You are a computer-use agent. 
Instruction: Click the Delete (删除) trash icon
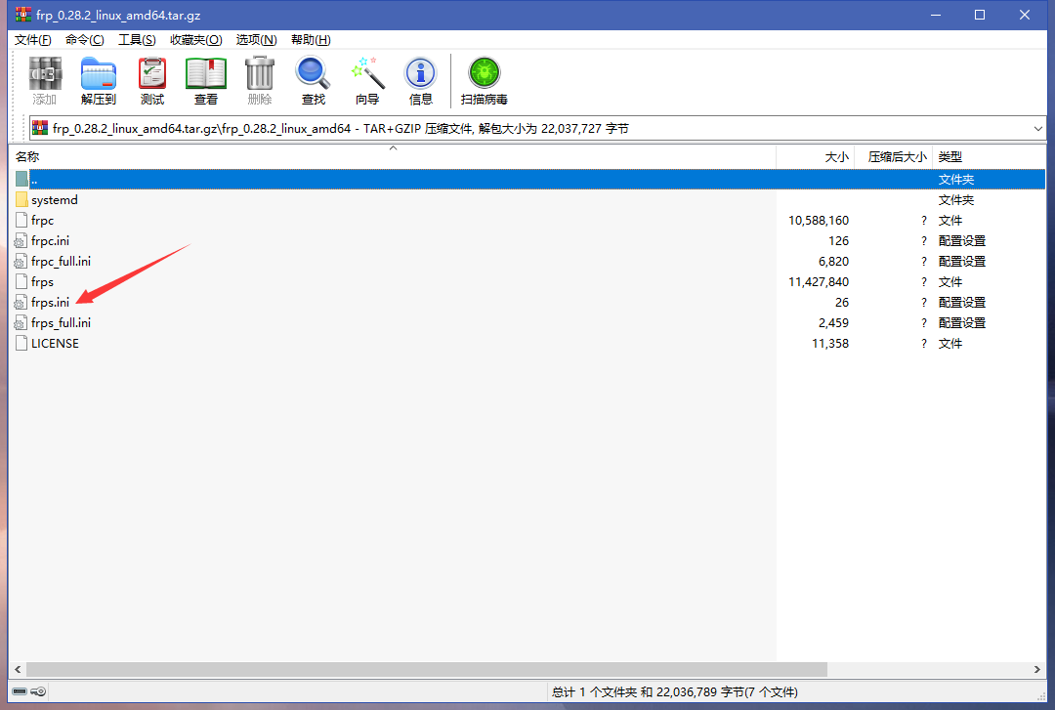coord(260,73)
